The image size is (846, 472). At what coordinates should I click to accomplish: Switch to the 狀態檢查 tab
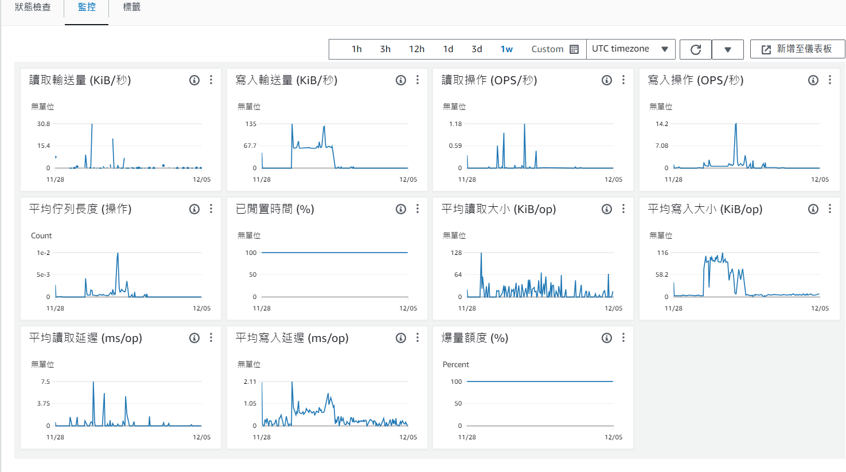click(x=33, y=7)
